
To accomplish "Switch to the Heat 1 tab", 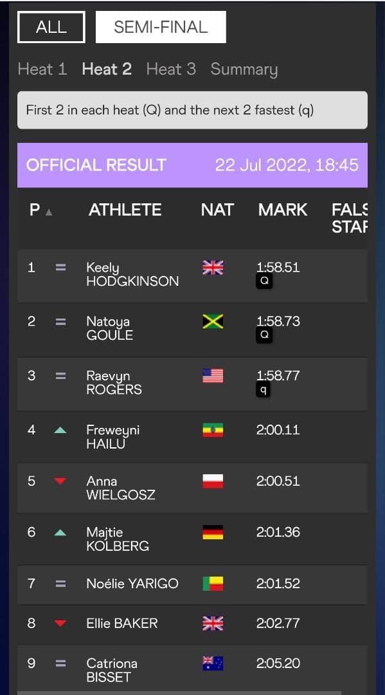I will 42,69.
